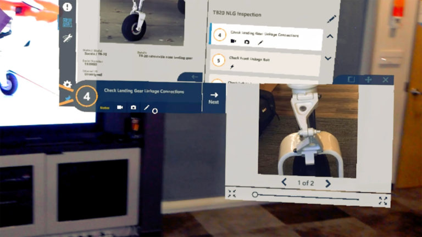Click the 'Socata / TB-20' model text
This screenshot has width=422, height=237.
(x=96, y=54)
